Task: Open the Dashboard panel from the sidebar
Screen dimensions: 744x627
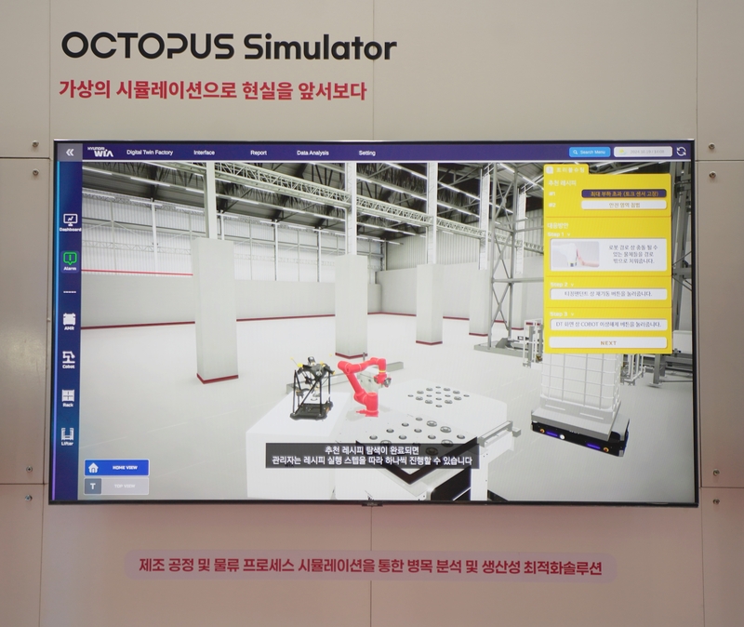Action: (69, 220)
